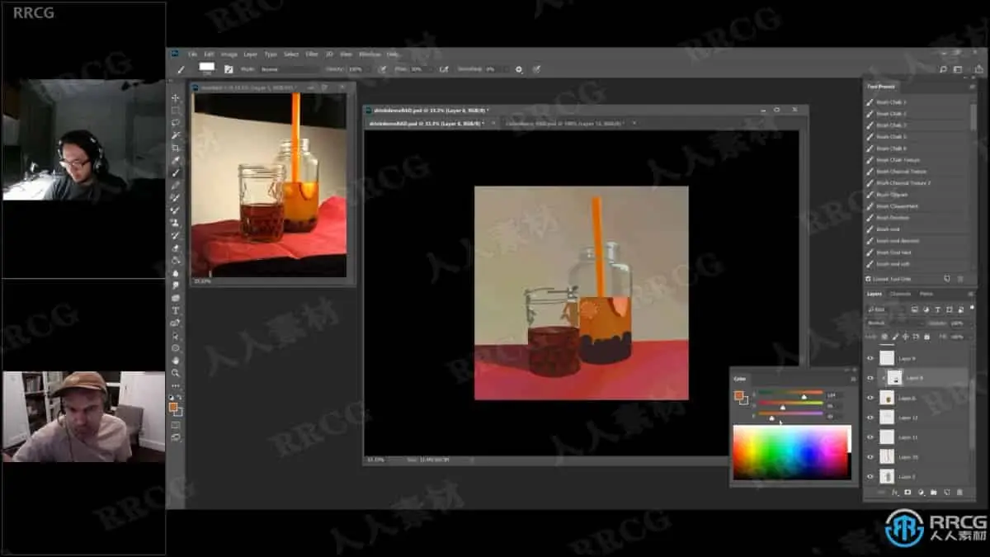990x557 pixels.
Task: Hide Layer 9 with its eye icon
Action: point(870,359)
